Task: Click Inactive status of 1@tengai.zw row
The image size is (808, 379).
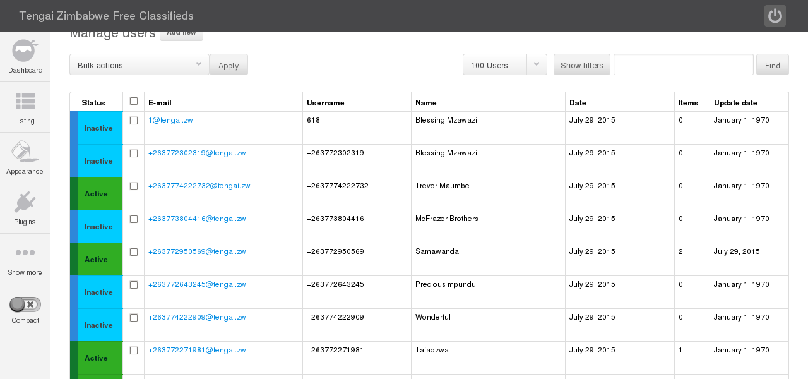Action: pyautogui.click(x=100, y=128)
